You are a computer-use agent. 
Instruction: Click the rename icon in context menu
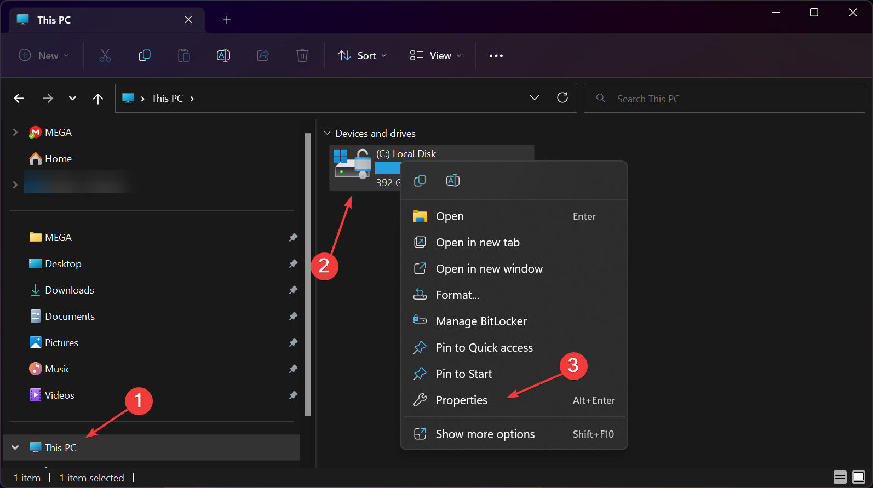pos(453,181)
